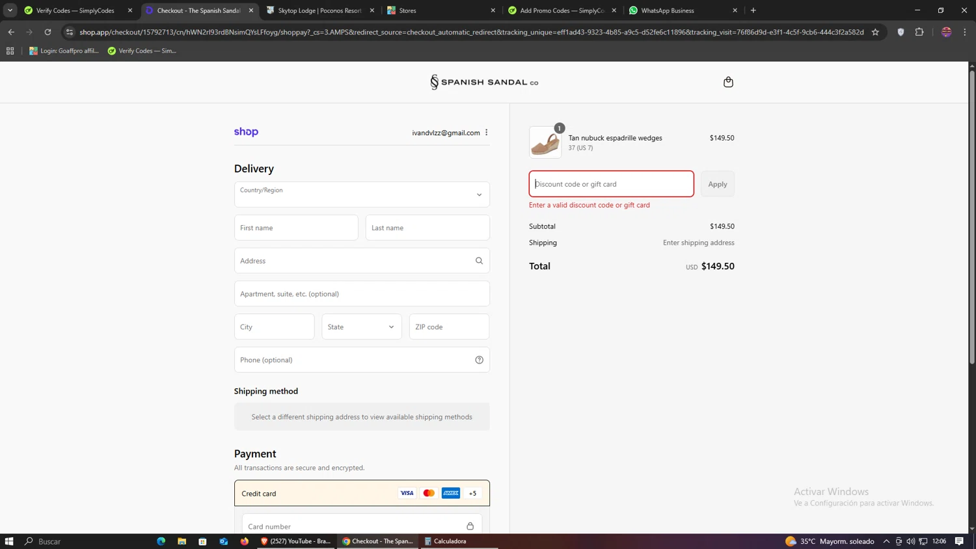Open the notification center icon
Image resolution: width=976 pixels, height=549 pixels.
pyautogui.click(x=959, y=541)
